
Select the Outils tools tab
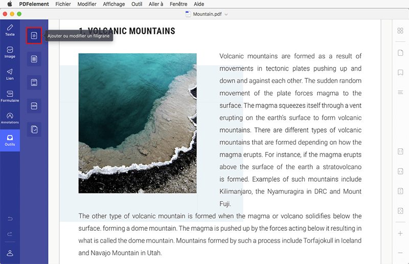point(10,140)
